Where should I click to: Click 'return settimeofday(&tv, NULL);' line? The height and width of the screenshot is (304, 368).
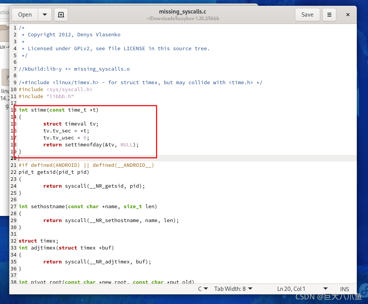(x=91, y=144)
